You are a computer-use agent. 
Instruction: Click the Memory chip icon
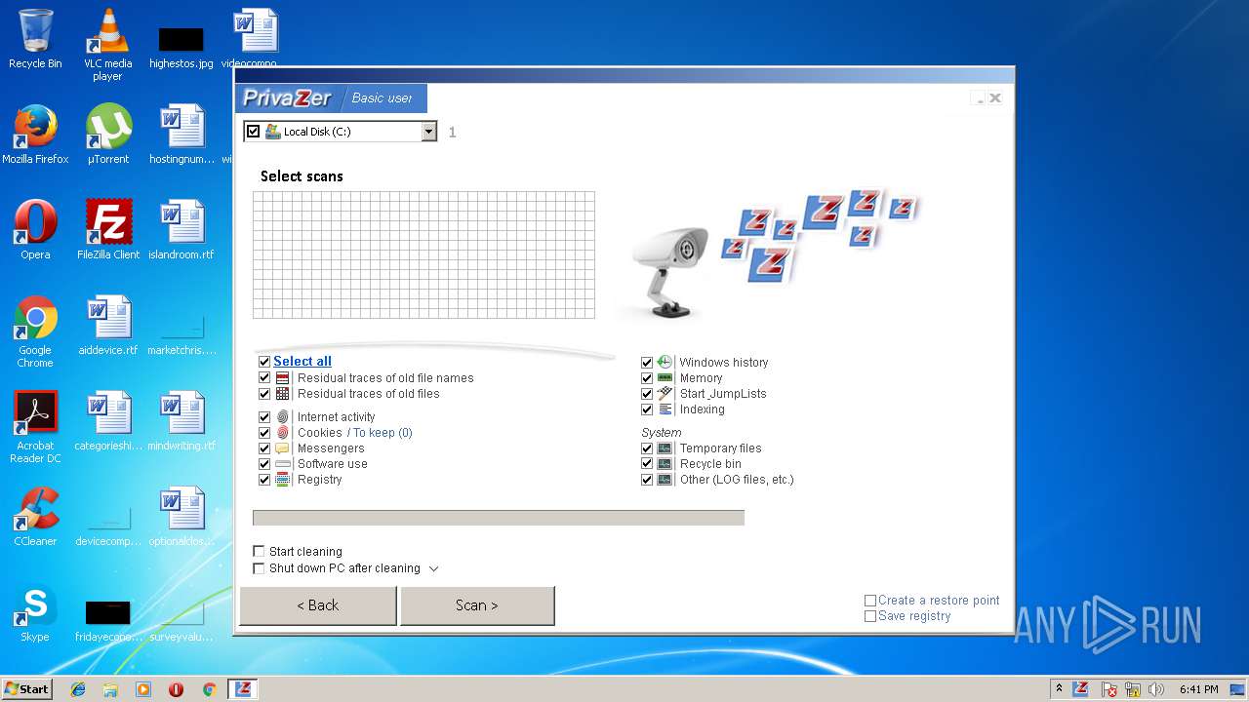coord(665,378)
